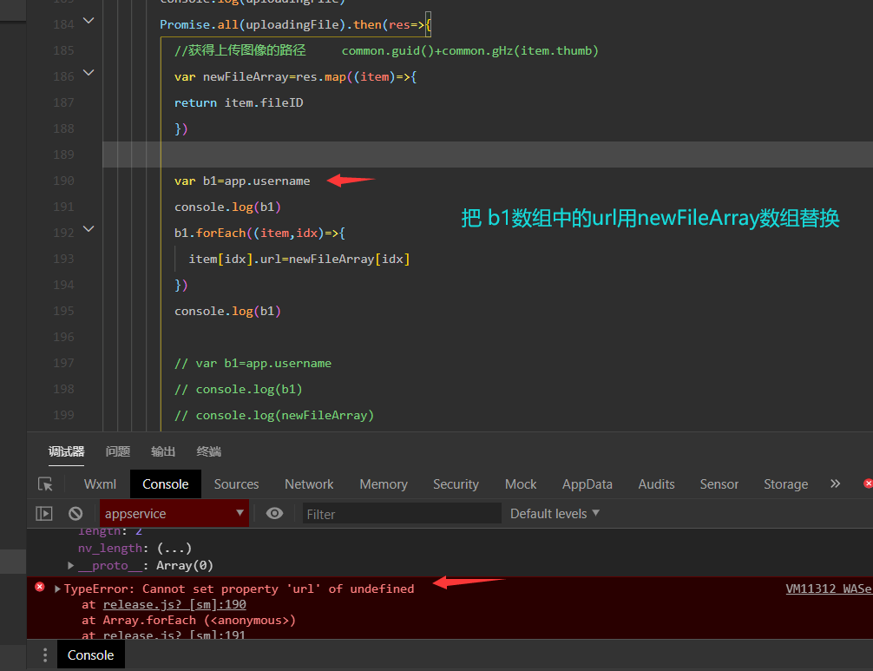
Task: Switch to the 终端 panel tab
Action: (209, 451)
